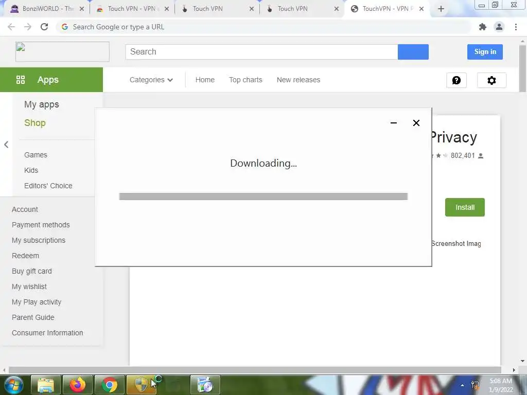This screenshot has width=527, height=395.
Task: Click the store Search input field
Action: 262,52
